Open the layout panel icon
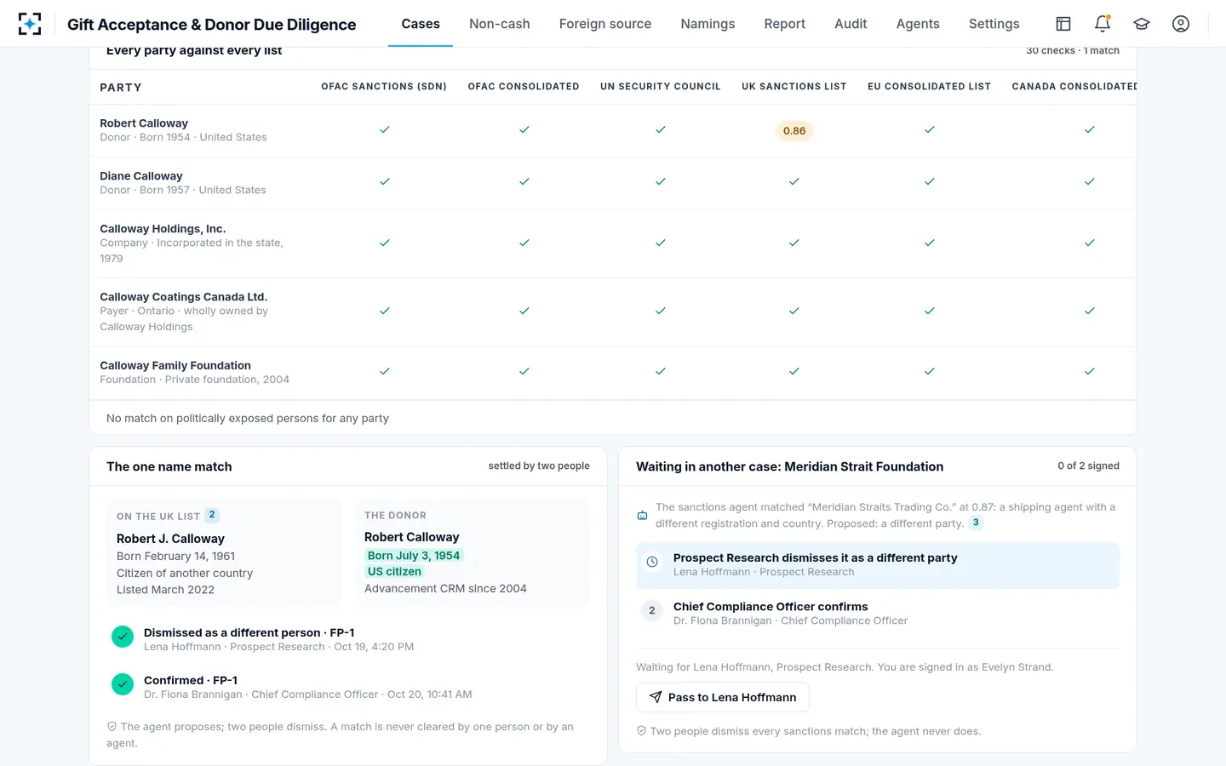Viewport: 1226px width, 766px height. pyautogui.click(x=1063, y=24)
